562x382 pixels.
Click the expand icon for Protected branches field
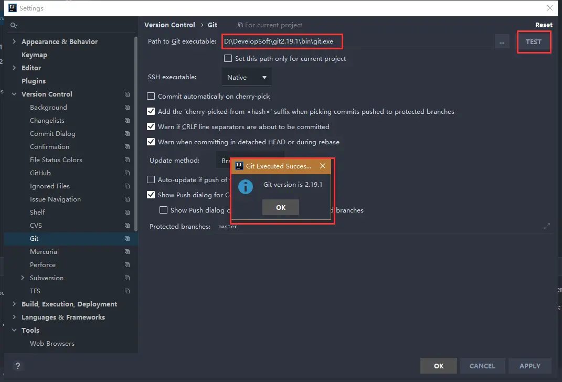pyautogui.click(x=547, y=227)
